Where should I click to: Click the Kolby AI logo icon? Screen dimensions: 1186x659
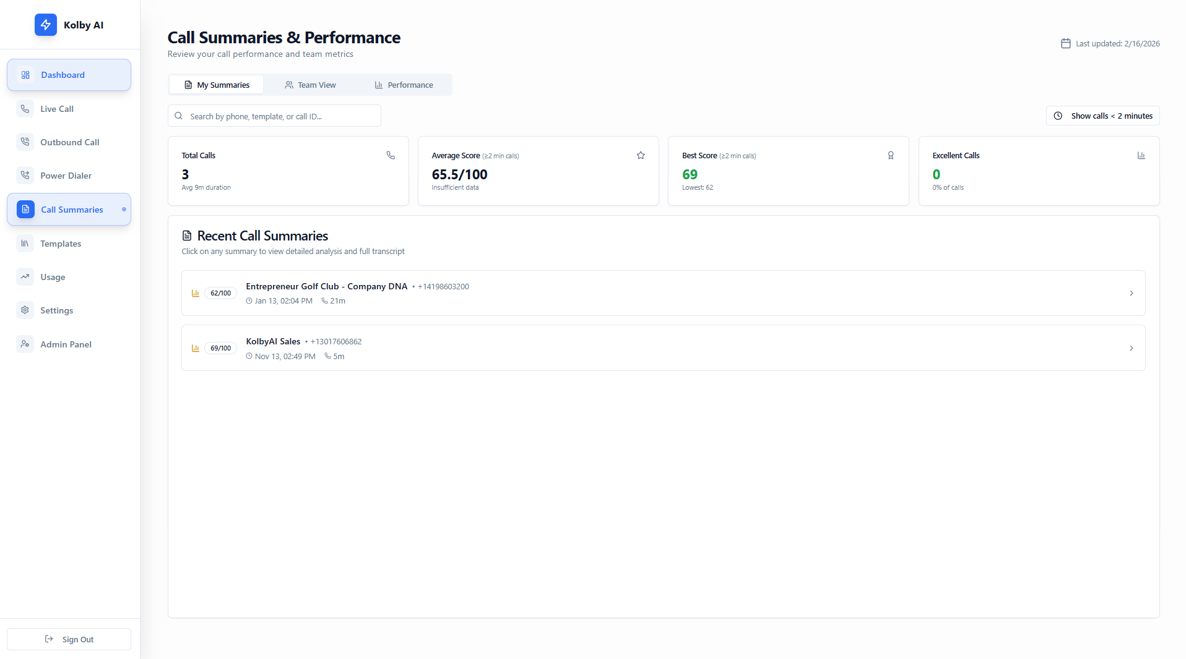[x=45, y=25]
